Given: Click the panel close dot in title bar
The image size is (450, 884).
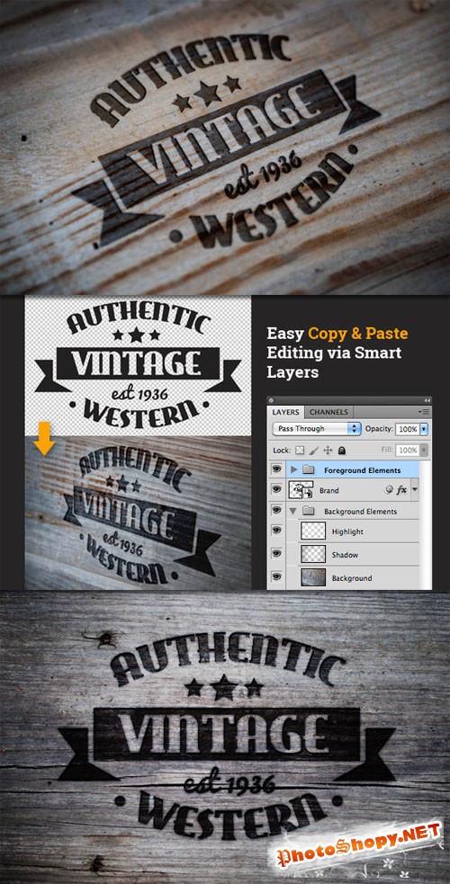Looking at the screenshot, I should [x=271, y=400].
